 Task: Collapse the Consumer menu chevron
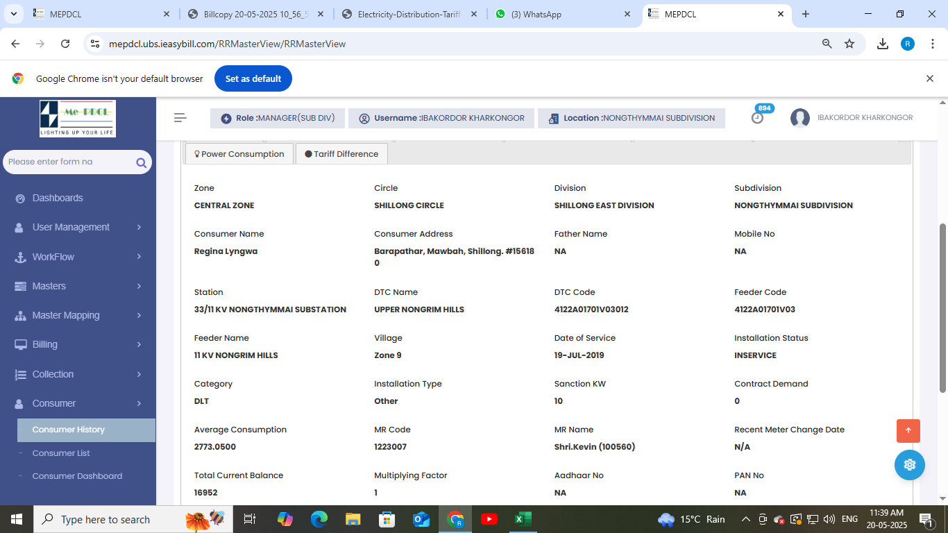point(139,404)
